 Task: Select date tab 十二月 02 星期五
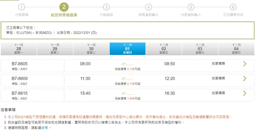[163, 49]
